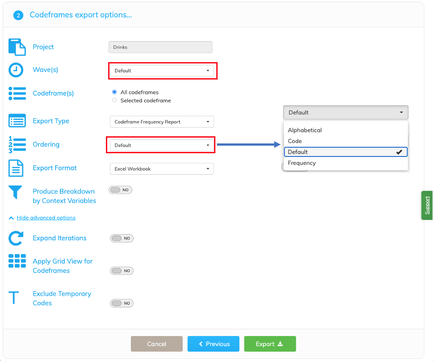Screen dimensions: 433x361
Task: Toggle Produce Breakdown by Context Variables switch
Action: [120, 190]
